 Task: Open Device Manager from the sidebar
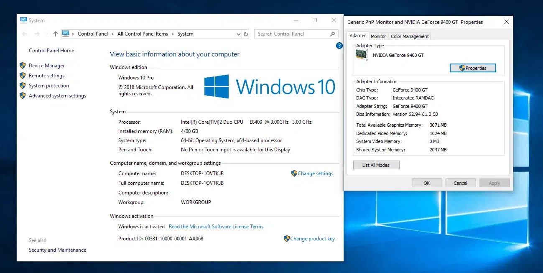(46, 66)
